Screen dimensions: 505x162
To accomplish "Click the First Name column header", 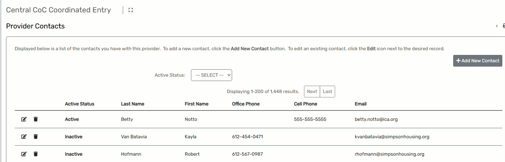I will tap(196, 104).
